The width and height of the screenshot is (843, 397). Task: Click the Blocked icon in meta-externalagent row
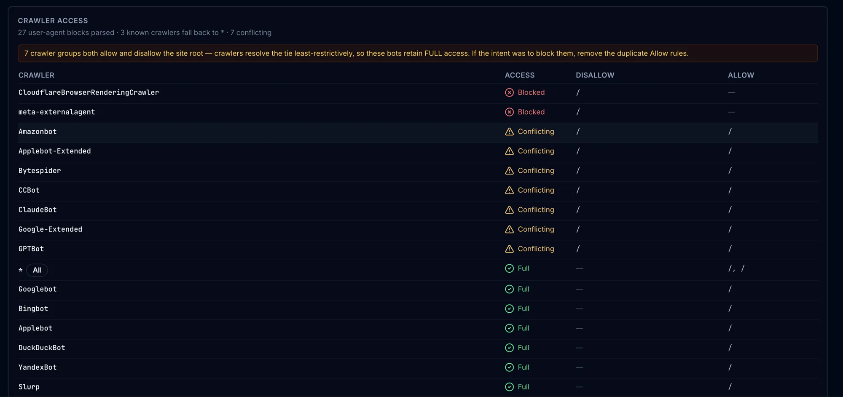[509, 112]
